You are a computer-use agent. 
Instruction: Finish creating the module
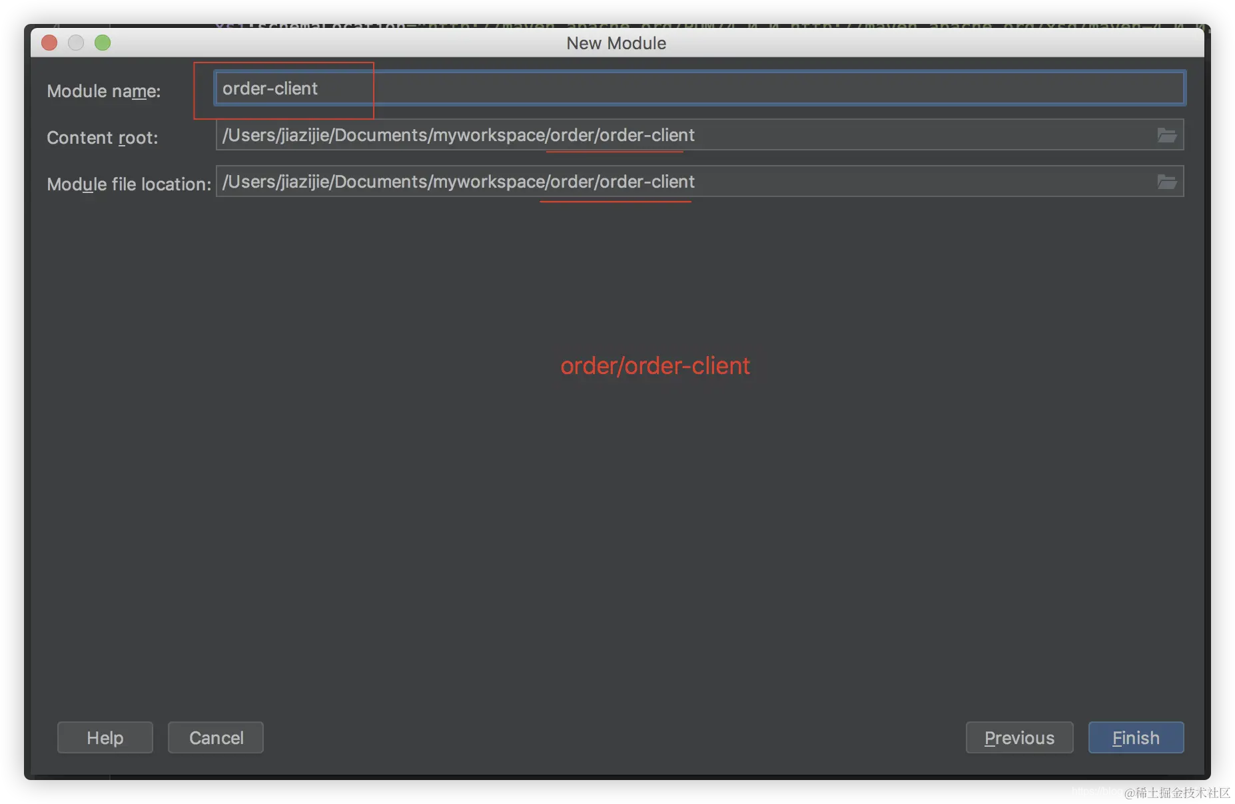pos(1136,737)
